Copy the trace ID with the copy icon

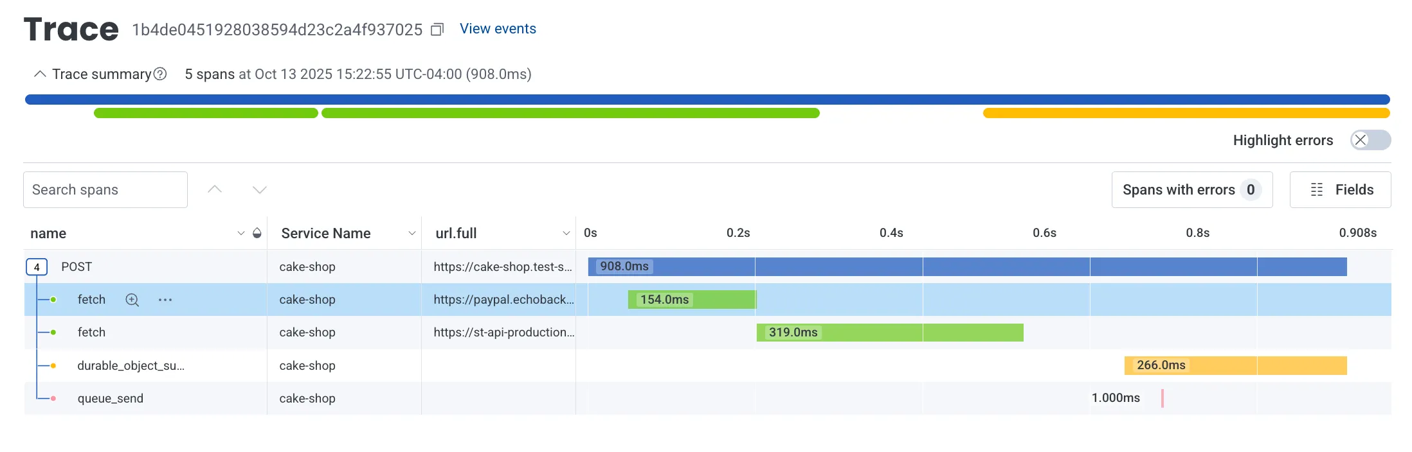pos(437,30)
